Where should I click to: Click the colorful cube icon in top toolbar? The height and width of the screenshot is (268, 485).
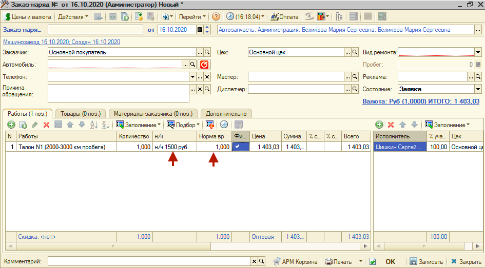click(321, 17)
